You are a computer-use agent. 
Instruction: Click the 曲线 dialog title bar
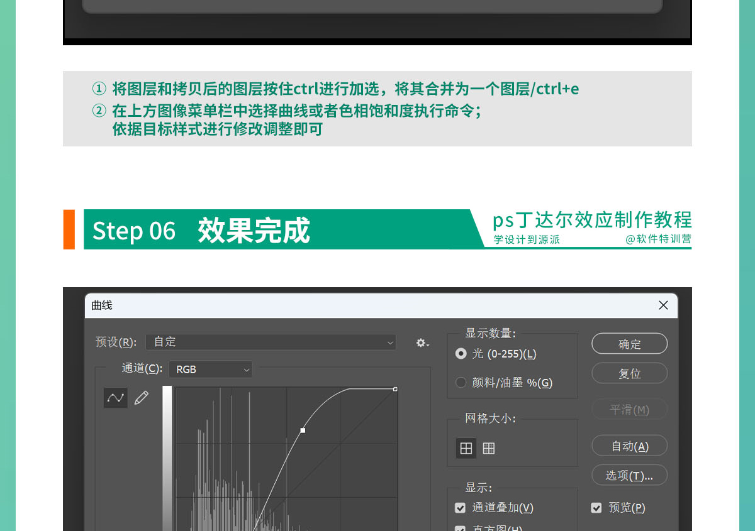377,305
